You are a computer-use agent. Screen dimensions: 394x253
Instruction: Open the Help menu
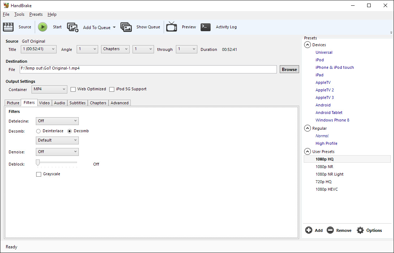point(52,14)
